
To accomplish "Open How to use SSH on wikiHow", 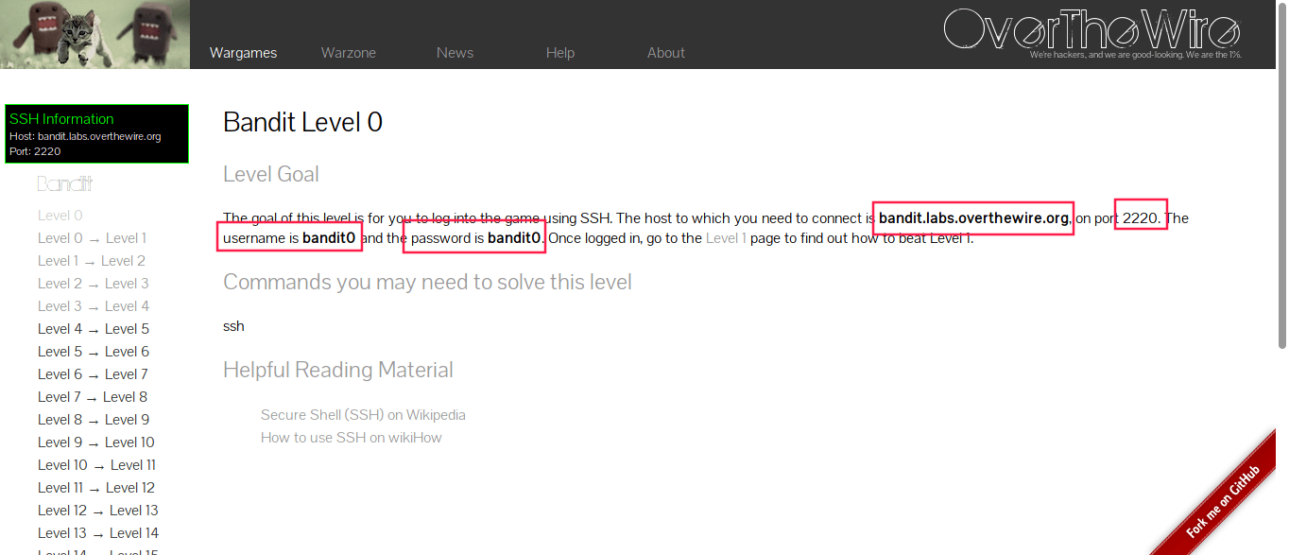I will click(x=351, y=438).
